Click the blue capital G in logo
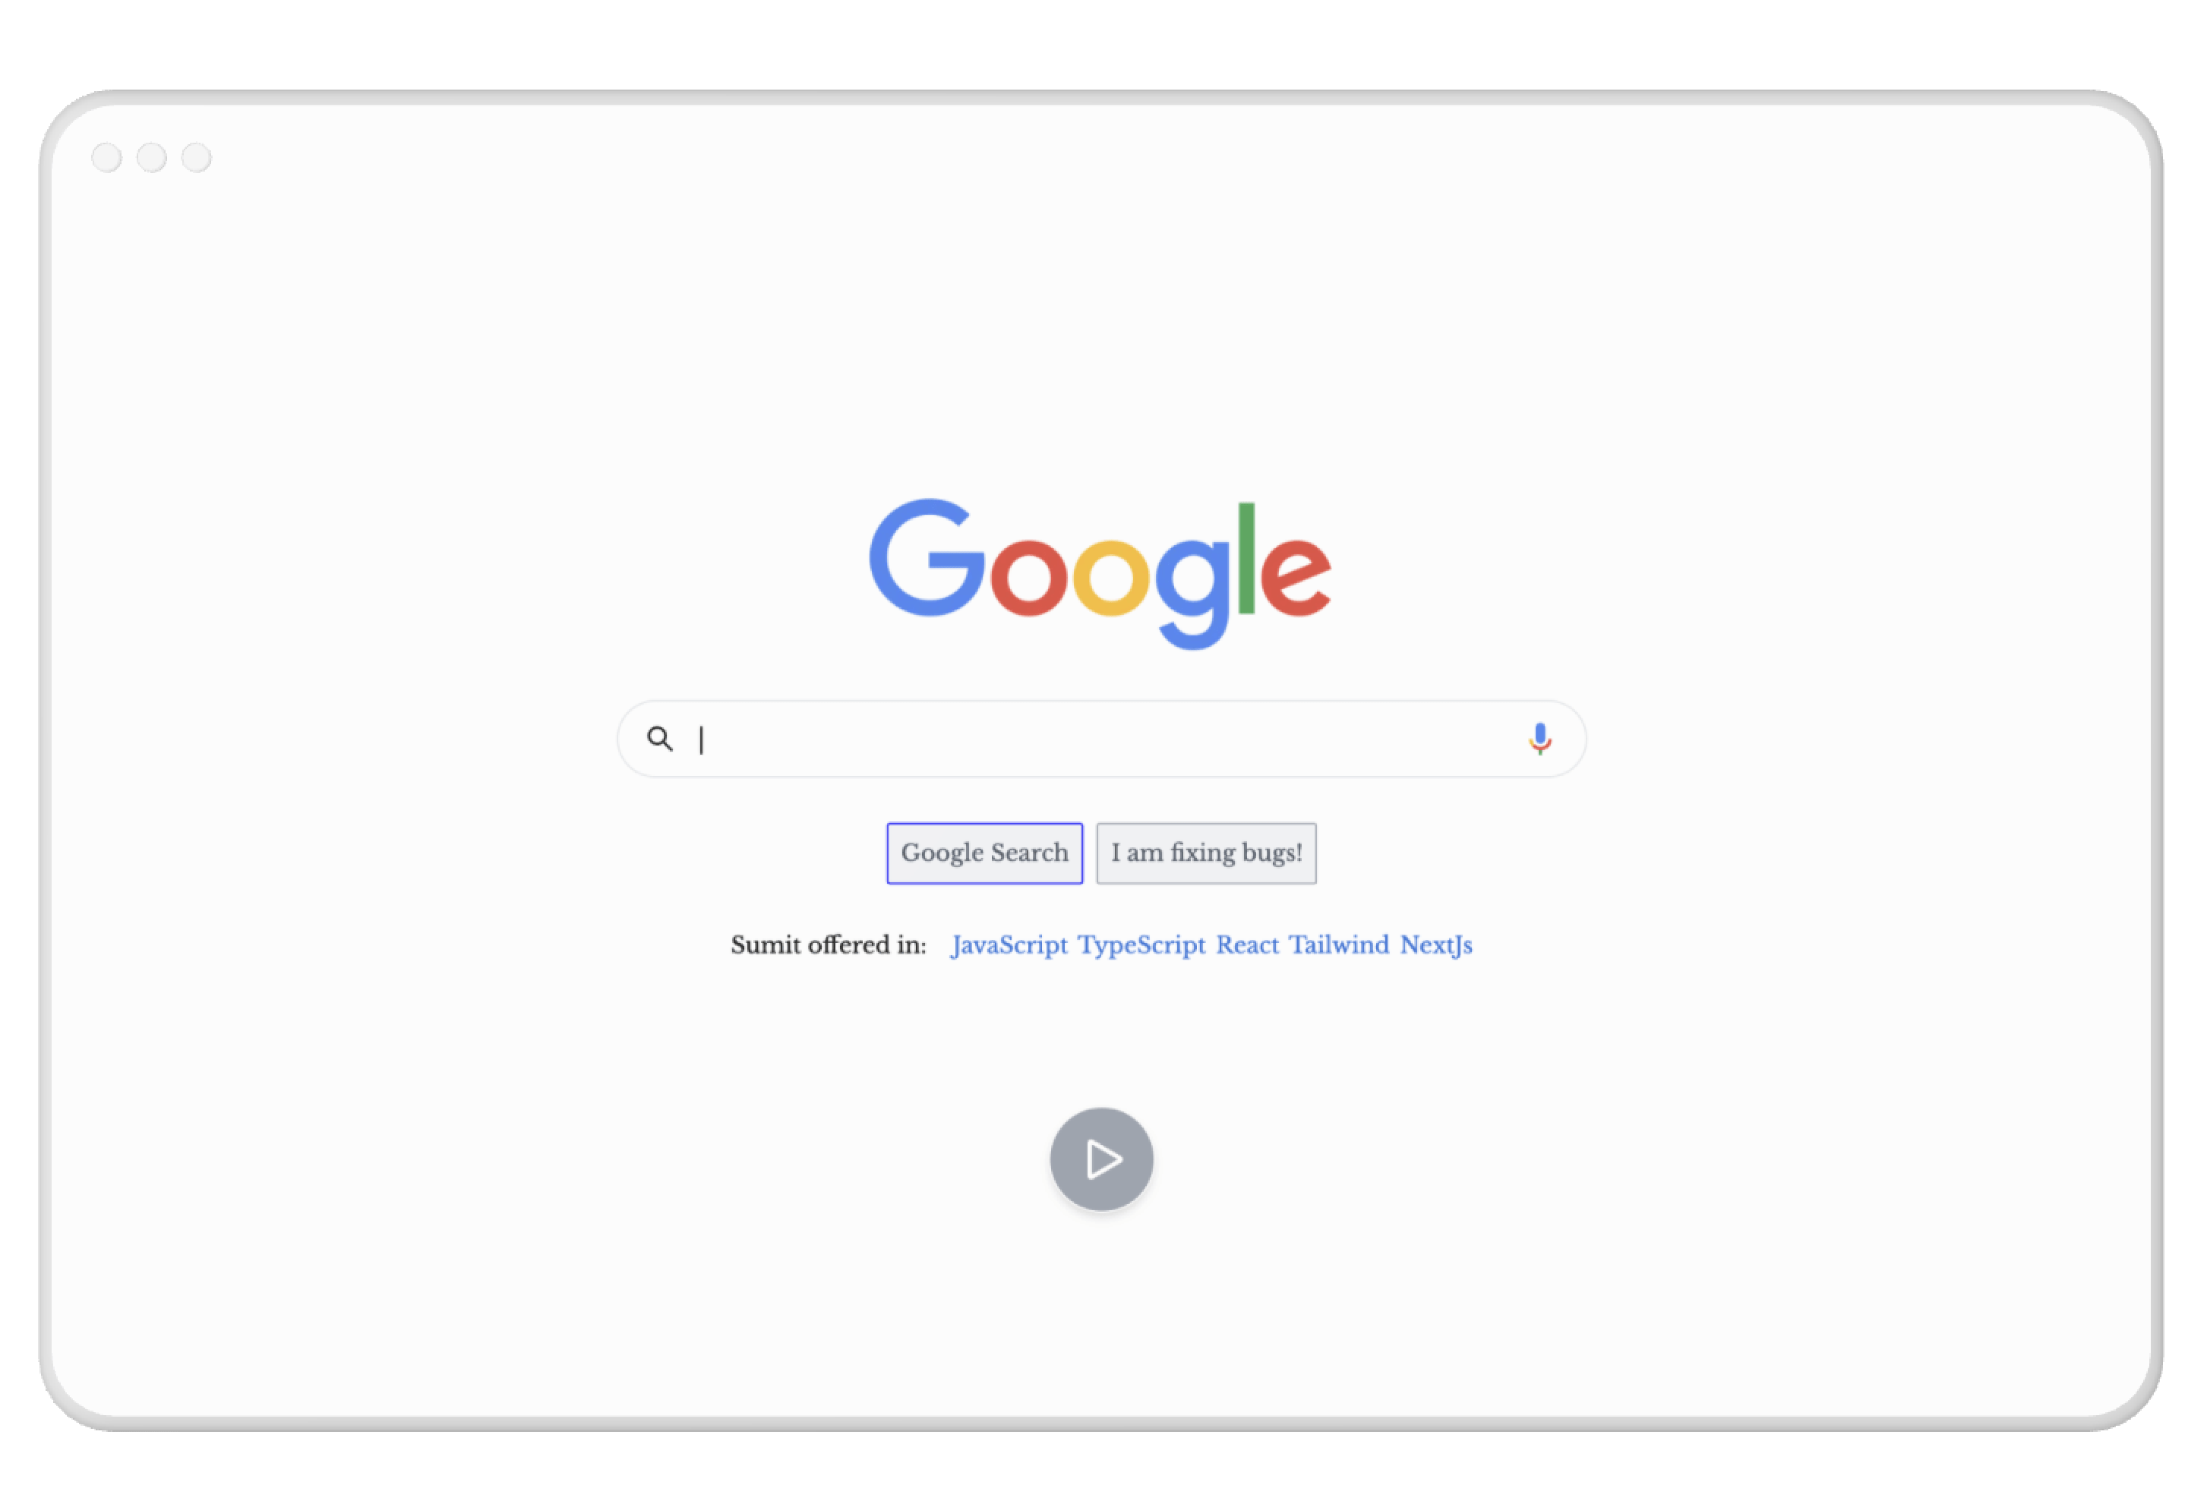Image resolution: width=2207 pixels, height=1485 pixels. (927, 558)
